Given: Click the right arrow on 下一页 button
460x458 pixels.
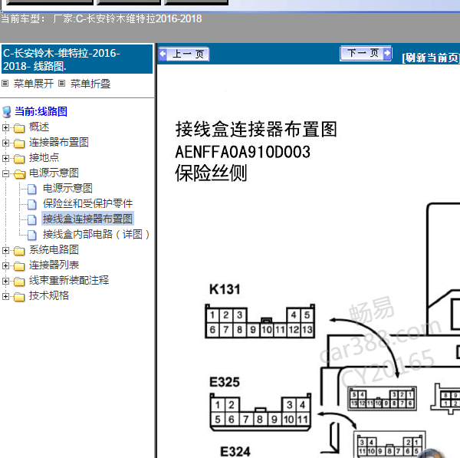Looking at the screenshot, I should tap(387, 53).
